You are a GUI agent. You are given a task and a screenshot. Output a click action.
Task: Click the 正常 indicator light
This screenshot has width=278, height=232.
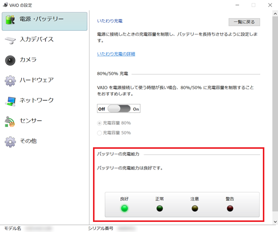tap(160, 208)
